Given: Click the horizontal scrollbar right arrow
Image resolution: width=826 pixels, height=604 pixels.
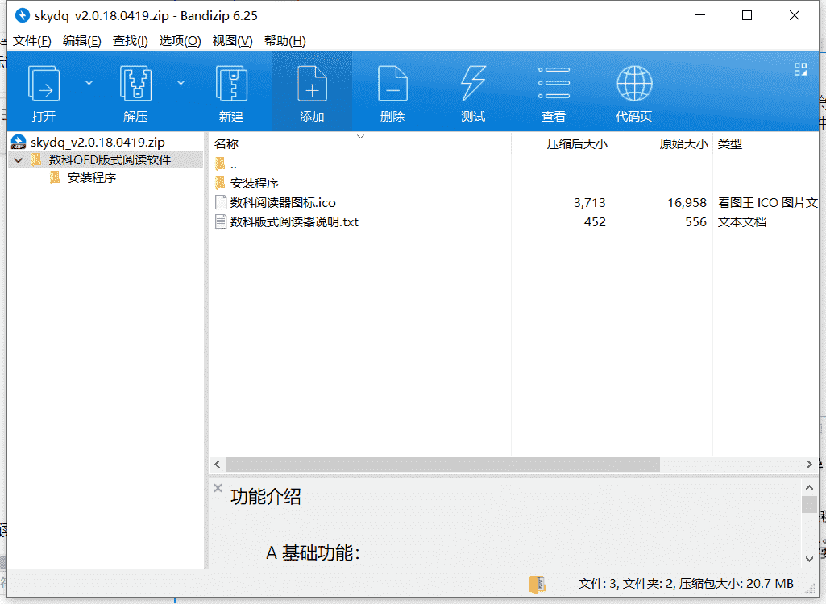Looking at the screenshot, I should point(809,464).
